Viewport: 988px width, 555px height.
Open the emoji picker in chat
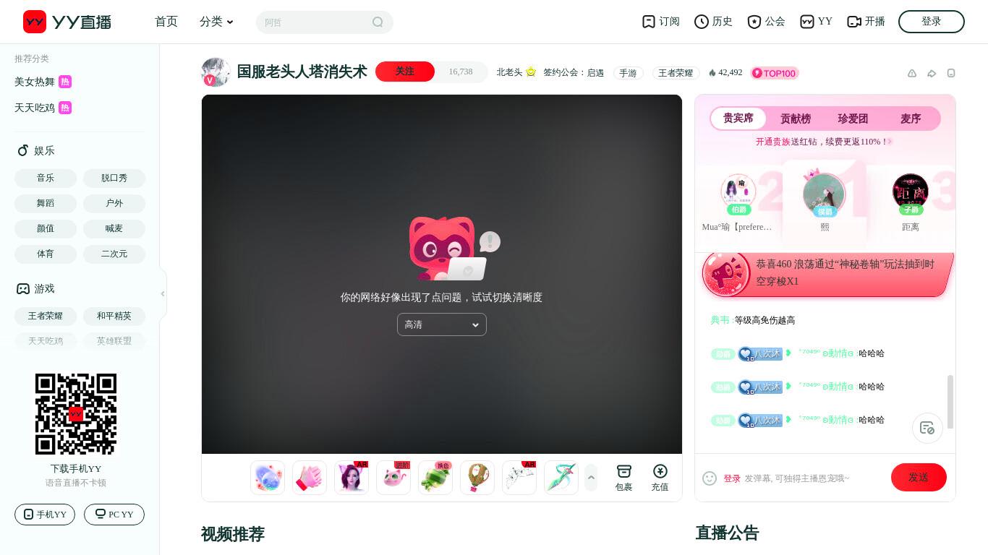tap(710, 478)
